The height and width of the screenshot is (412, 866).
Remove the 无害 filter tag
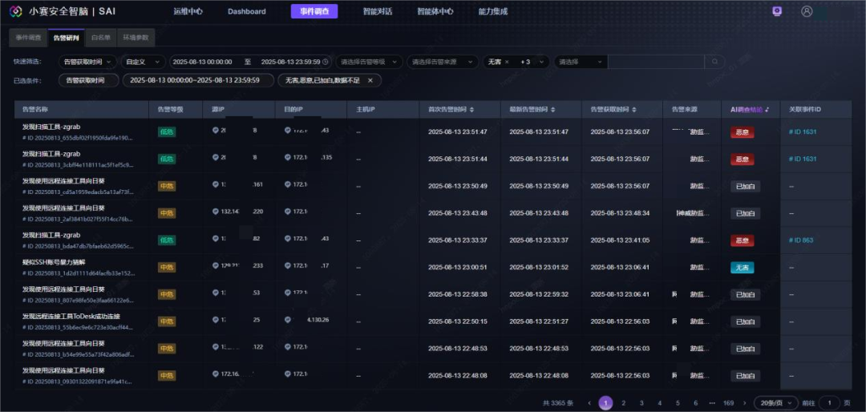507,62
